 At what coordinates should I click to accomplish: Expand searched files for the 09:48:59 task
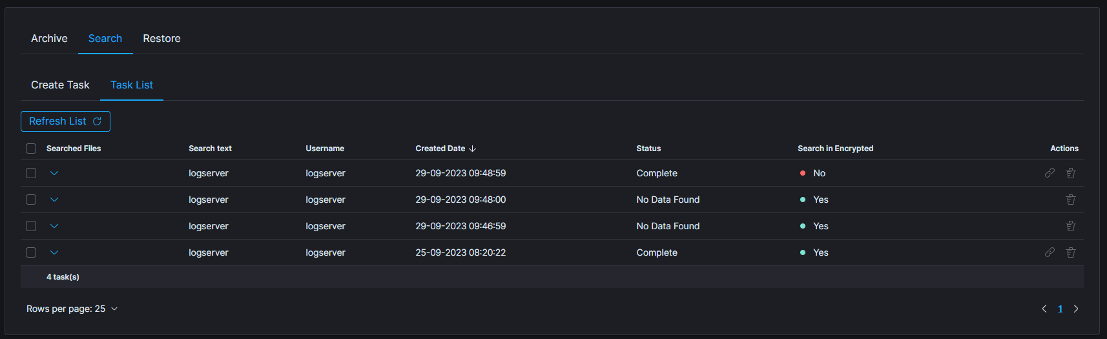54,173
